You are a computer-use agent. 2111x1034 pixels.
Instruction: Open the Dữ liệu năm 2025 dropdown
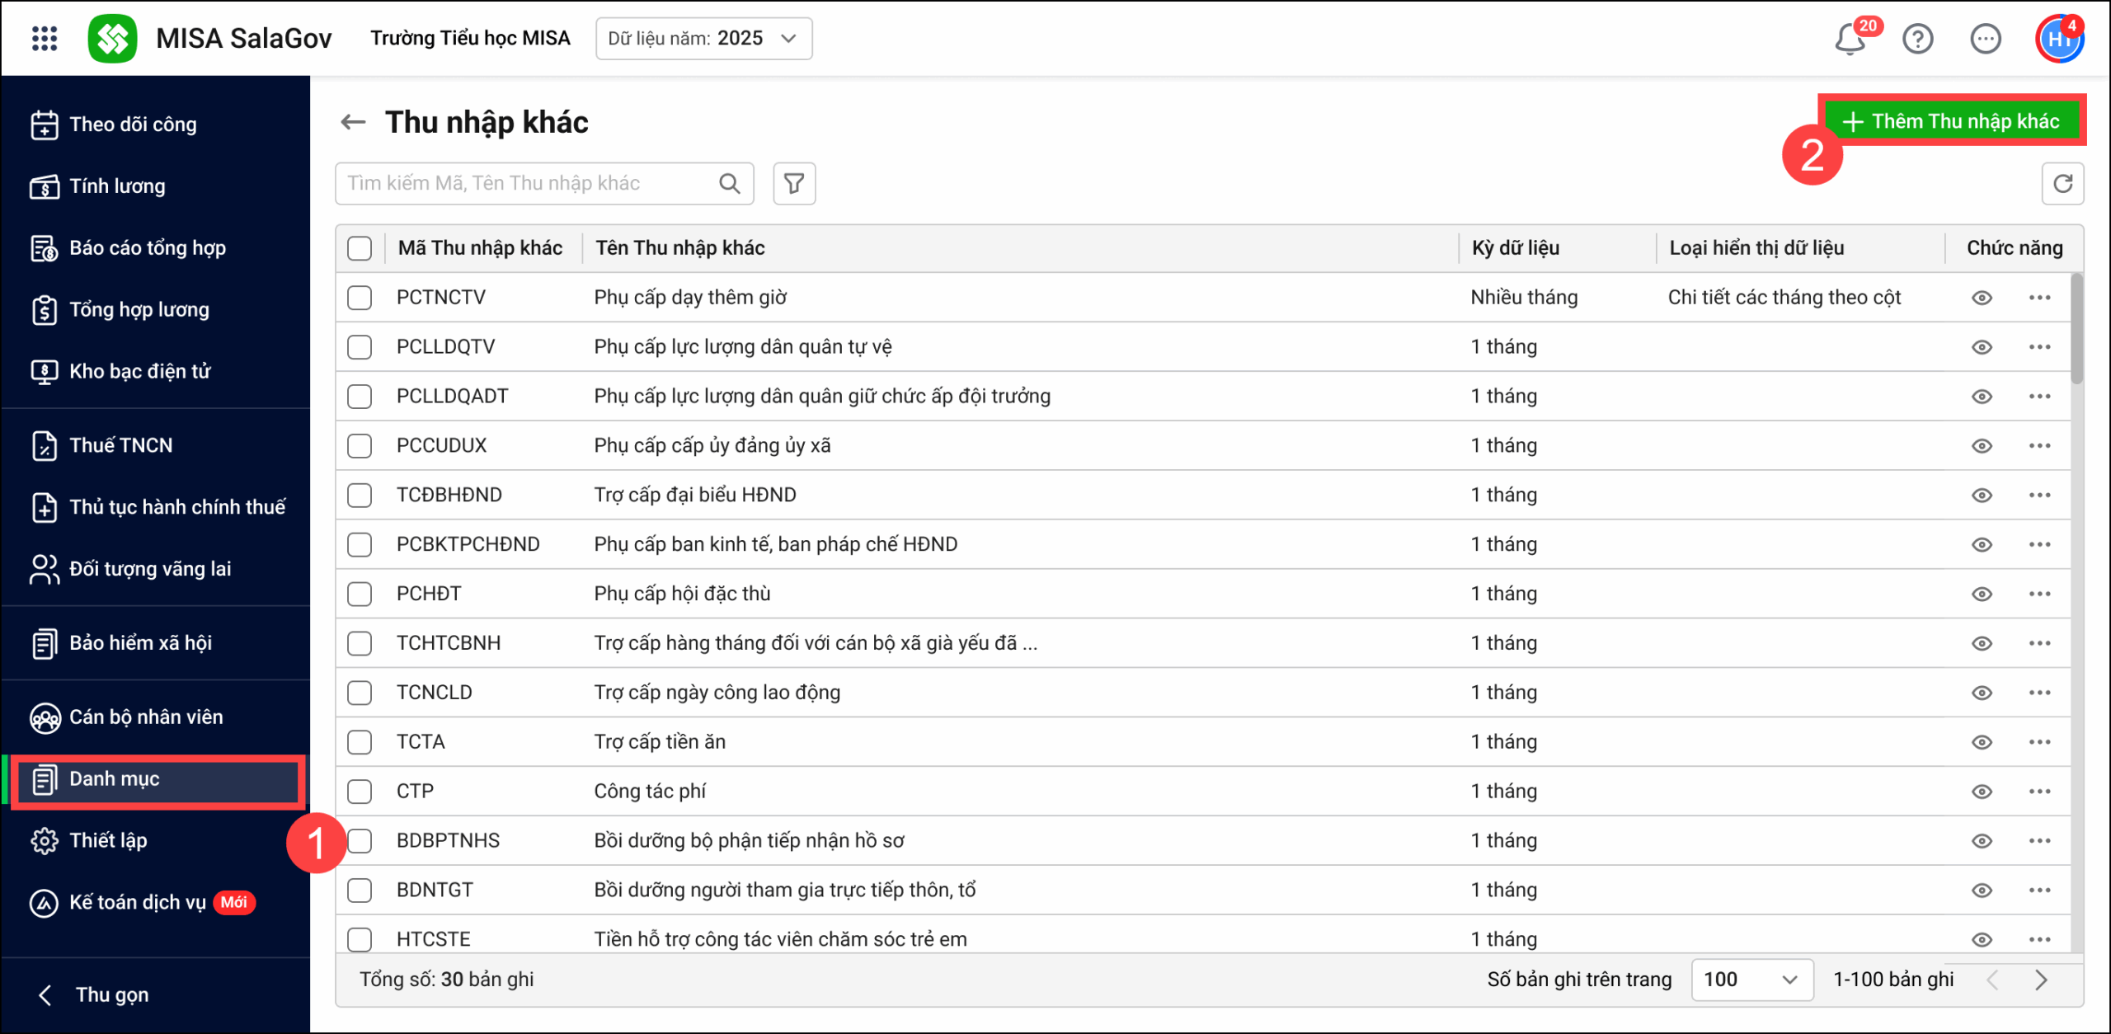(703, 39)
